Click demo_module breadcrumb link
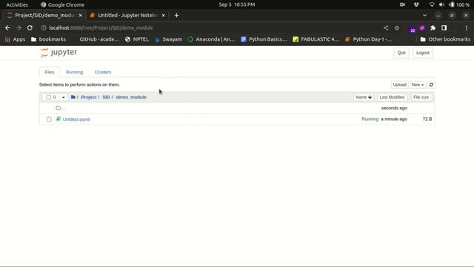This screenshot has height=267, width=474. 131,97
